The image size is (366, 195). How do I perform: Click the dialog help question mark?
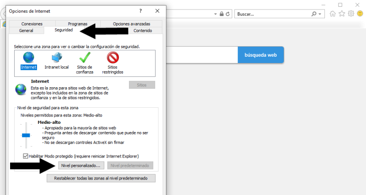point(140,11)
